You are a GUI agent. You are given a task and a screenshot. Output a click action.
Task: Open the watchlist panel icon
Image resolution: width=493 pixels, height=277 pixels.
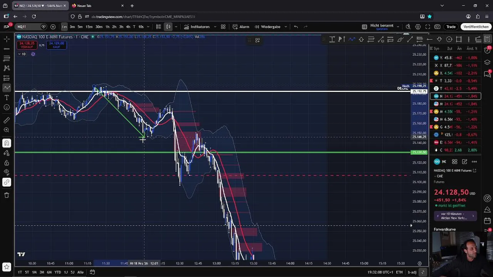(487, 39)
